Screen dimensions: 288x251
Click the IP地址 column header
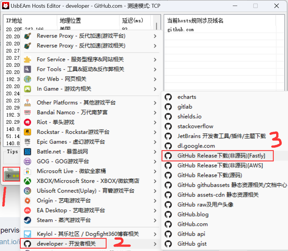coord(30,20)
